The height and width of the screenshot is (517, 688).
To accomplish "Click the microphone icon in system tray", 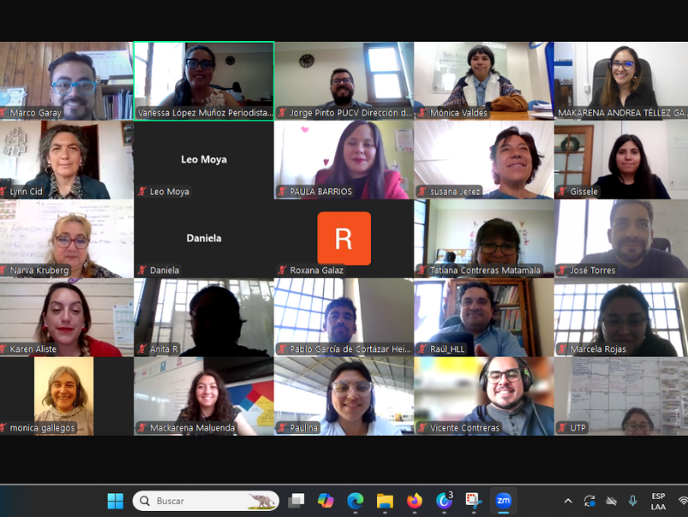I will pos(632,501).
